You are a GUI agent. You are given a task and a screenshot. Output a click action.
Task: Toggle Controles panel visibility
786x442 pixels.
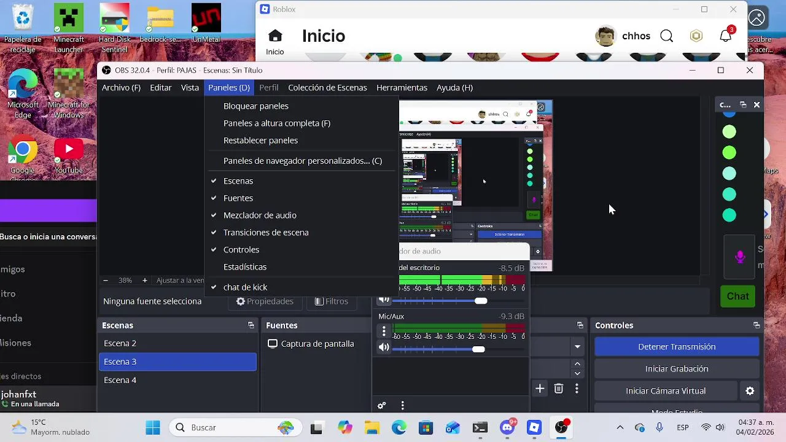(x=302, y=250)
